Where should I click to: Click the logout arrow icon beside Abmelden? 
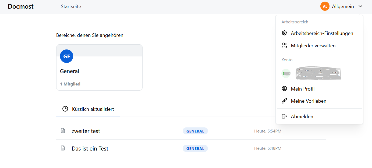pyautogui.click(x=284, y=116)
